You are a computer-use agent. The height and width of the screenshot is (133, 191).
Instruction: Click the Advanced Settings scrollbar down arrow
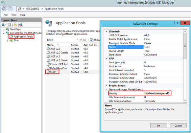[185, 101]
